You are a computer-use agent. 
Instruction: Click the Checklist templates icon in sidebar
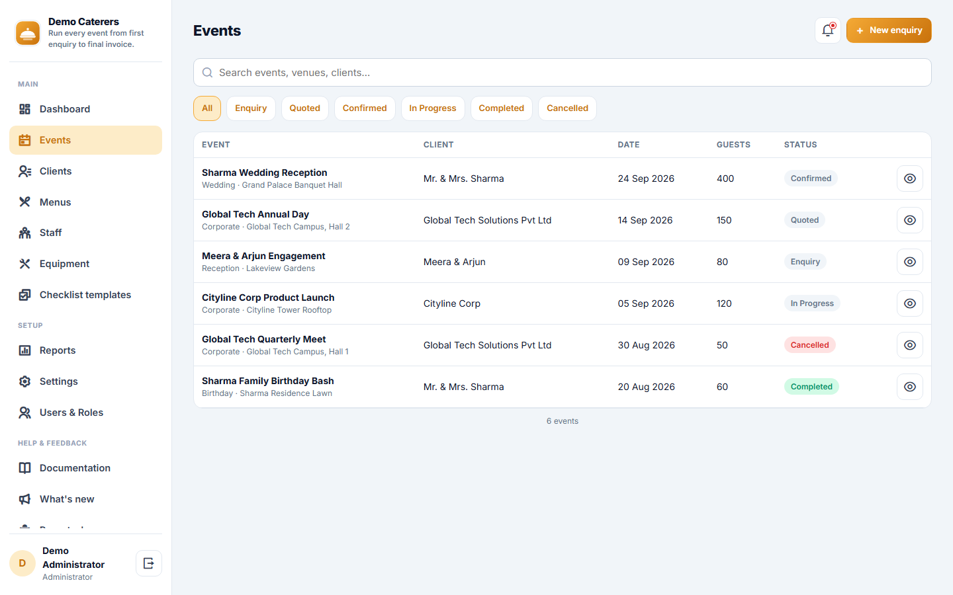[24, 295]
